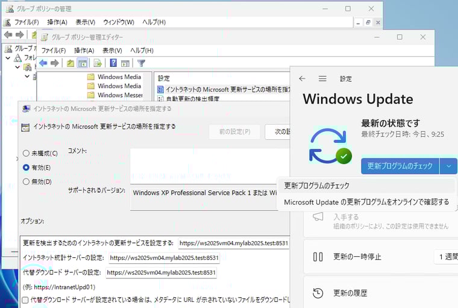
Task: Click the policy setting icon for イントラネットの Microsoft 更新サービス row
Action: (160, 89)
